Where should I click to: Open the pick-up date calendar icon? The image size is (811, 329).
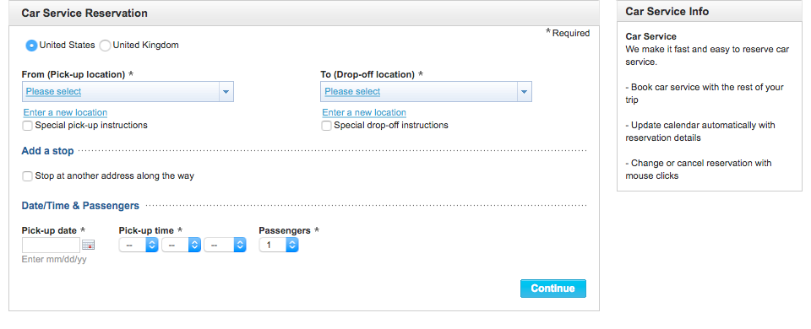pos(89,245)
